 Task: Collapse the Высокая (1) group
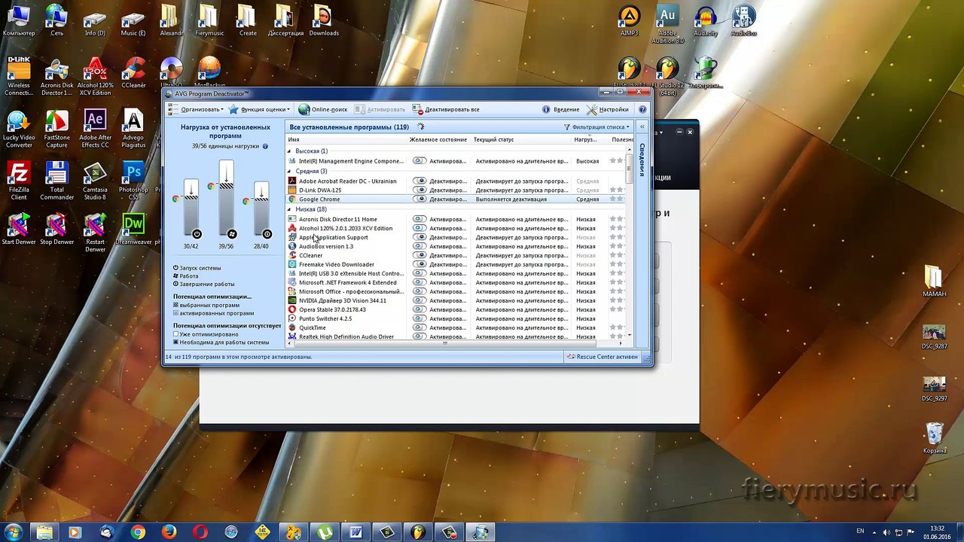tap(289, 151)
